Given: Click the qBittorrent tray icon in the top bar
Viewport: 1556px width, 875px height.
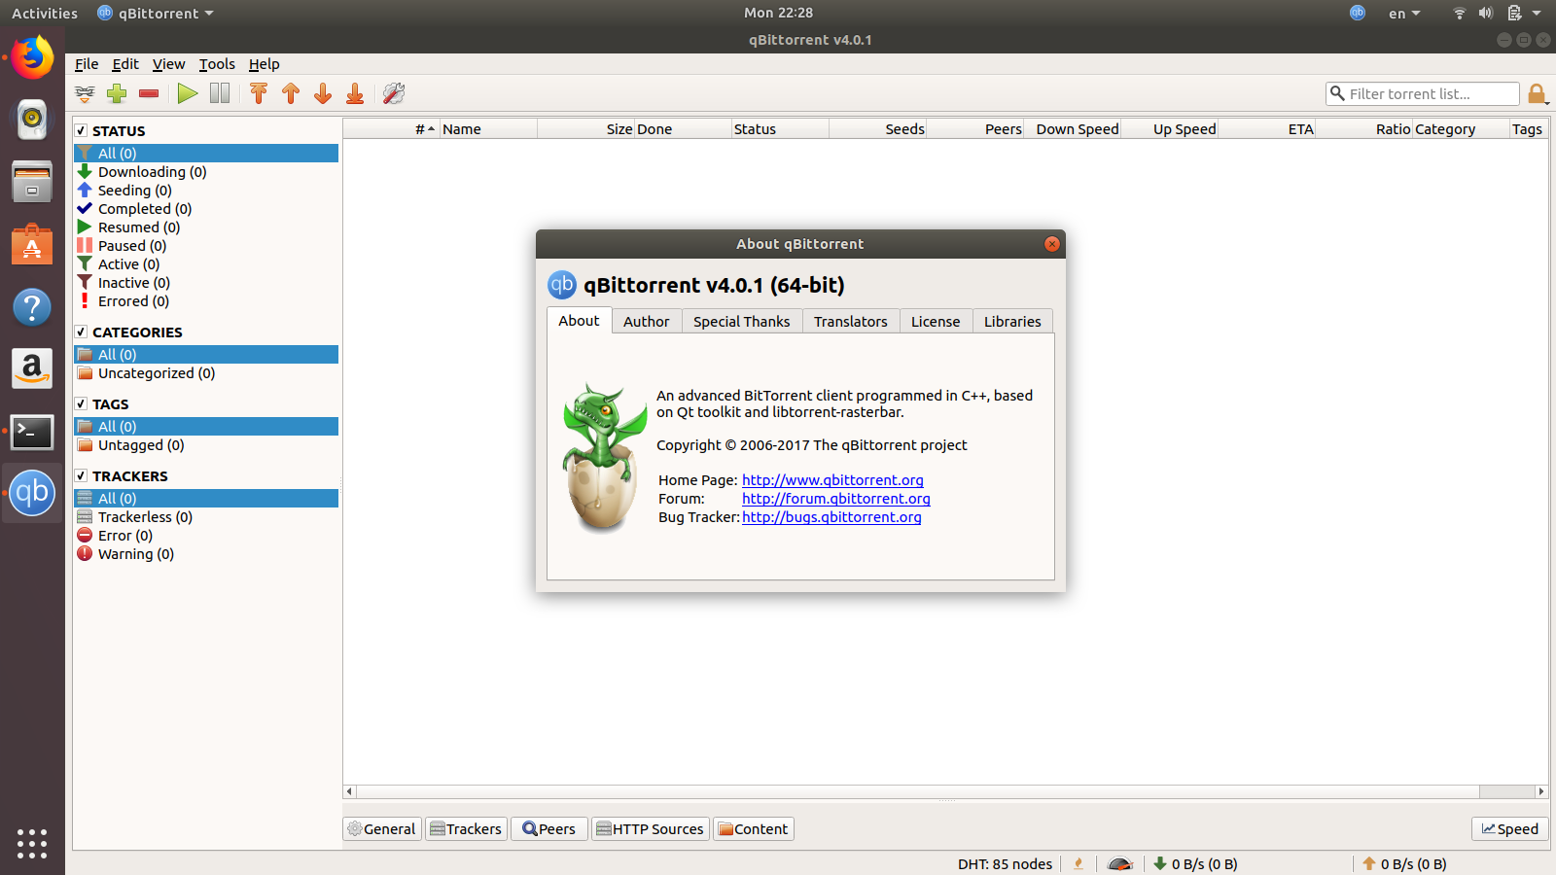Looking at the screenshot, I should pyautogui.click(x=1358, y=13).
